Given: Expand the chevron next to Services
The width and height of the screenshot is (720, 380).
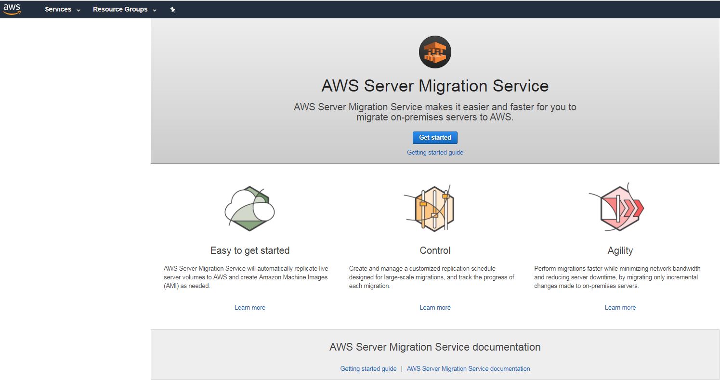Looking at the screenshot, I should pos(79,10).
